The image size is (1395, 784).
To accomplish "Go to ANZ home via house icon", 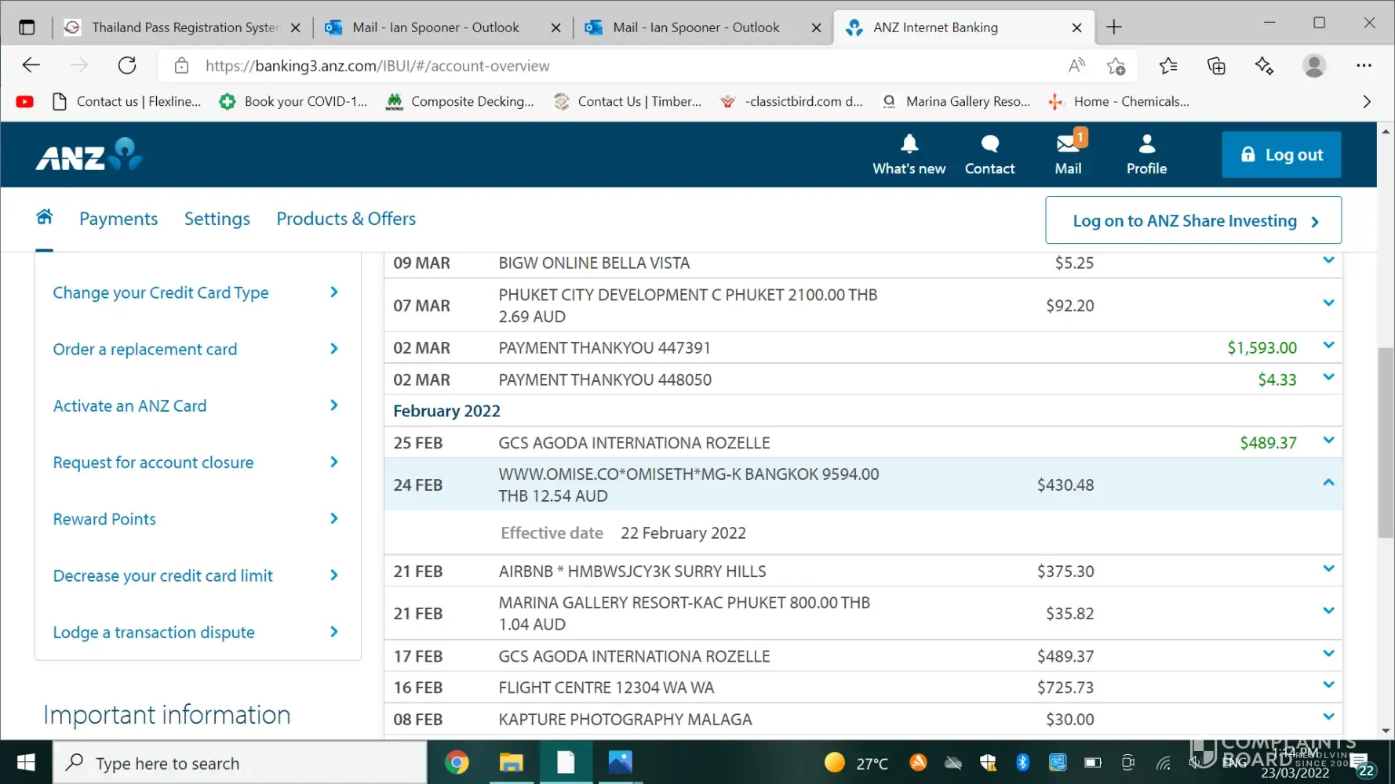I will 45,217.
